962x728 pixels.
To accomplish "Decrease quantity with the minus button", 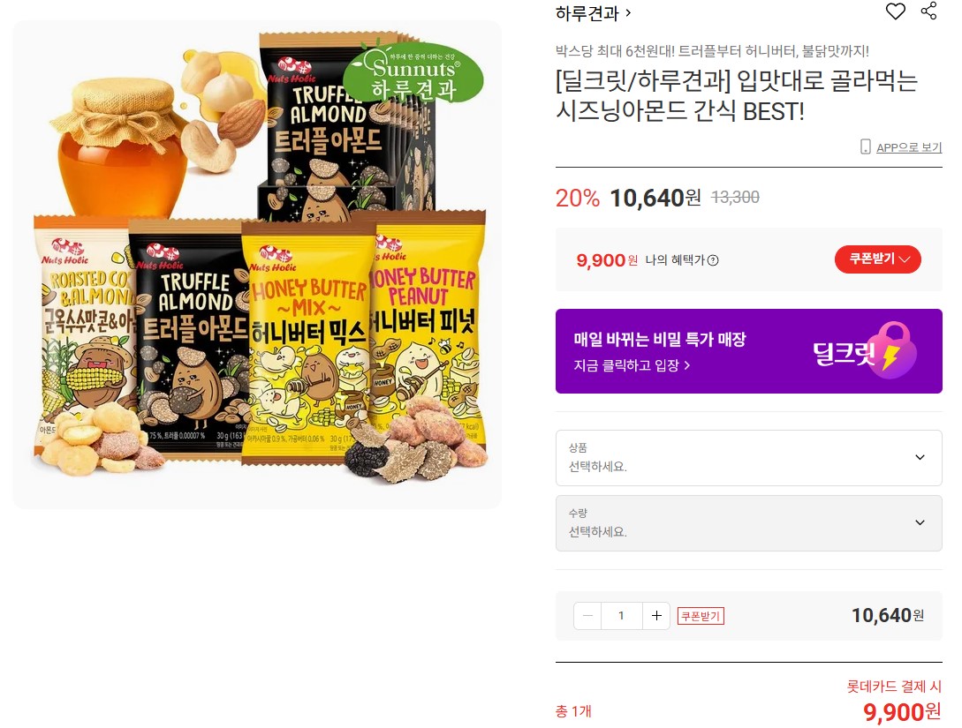I will (x=587, y=616).
